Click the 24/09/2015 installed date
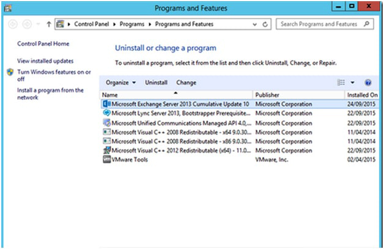 tap(361, 104)
